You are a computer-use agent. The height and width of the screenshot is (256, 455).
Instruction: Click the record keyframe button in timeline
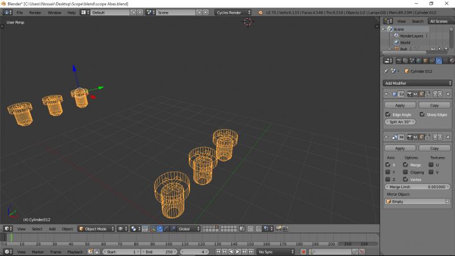304,251
